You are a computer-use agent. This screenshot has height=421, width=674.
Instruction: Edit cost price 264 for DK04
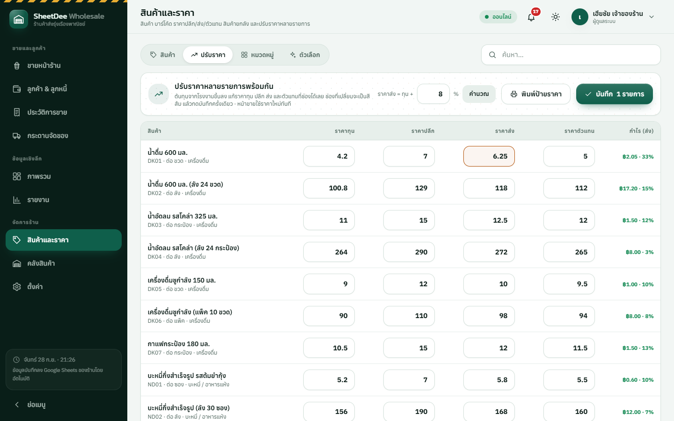pos(329,252)
